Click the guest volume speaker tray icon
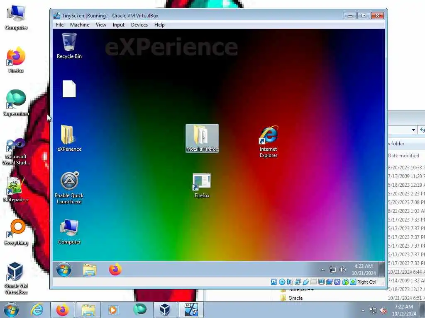 tap(342, 270)
